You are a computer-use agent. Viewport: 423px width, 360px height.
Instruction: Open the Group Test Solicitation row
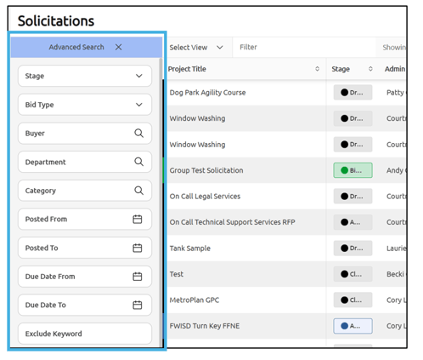coord(206,170)
